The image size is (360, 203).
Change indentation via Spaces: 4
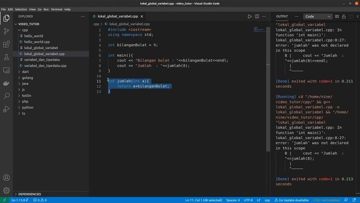pyautogui.click(x=233, y=200)
